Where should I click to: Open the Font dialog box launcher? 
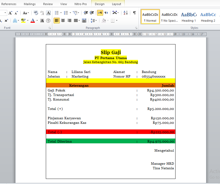click(50, 28)
